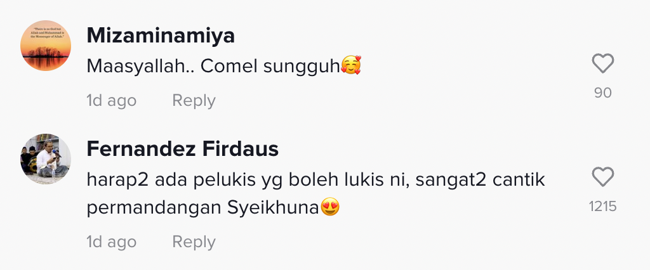This screenshot has height=270, width=650.
Task: Like Fernandez Firdaus's comment with the heart icon
Action: coord(602,177)
